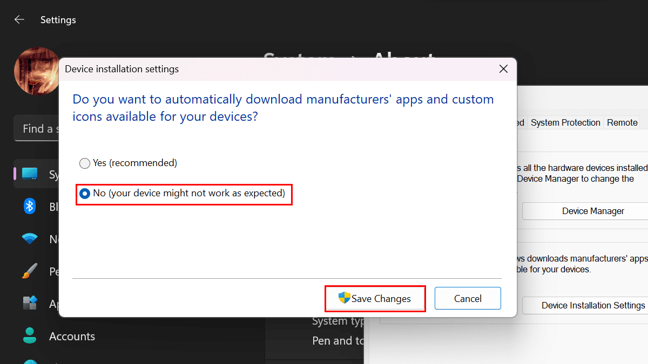Launch Device Manager from System Properties
648x364 pixels.
[x=593, y=211]
